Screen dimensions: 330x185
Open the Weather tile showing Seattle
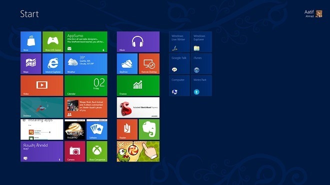[86, 64]
